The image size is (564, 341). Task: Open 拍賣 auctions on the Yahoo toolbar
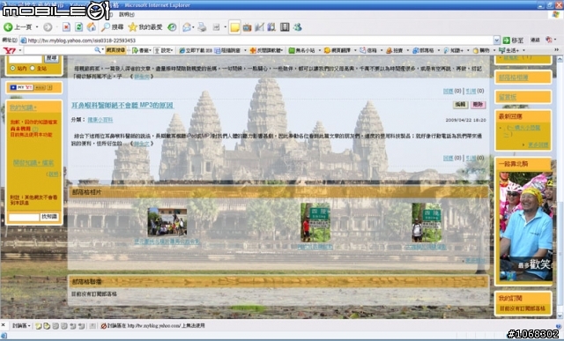[394, 50]
